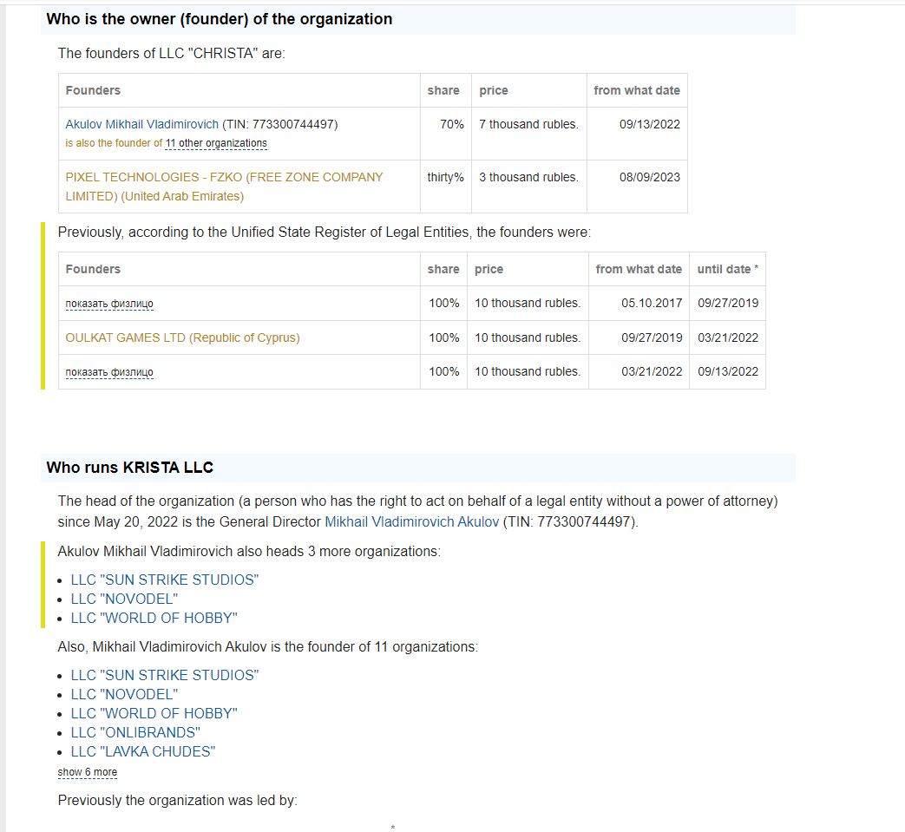Open LLC "SUN STRIKE STUDIOS" in founder list

(165, 675)
